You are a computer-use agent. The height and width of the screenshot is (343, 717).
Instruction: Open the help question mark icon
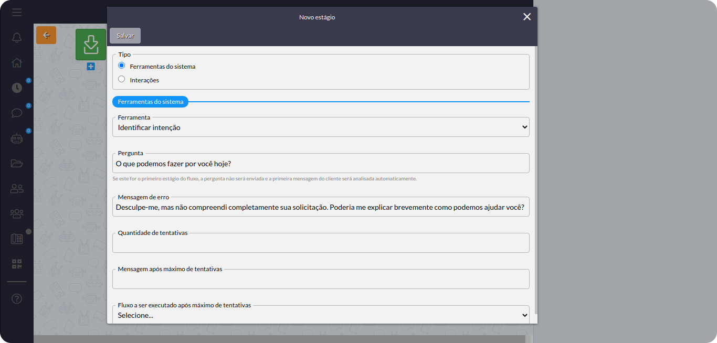(17, 298)
